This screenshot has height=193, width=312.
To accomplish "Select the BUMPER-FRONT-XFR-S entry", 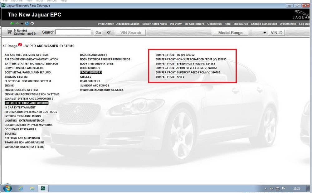I will [x=170, y=77].
